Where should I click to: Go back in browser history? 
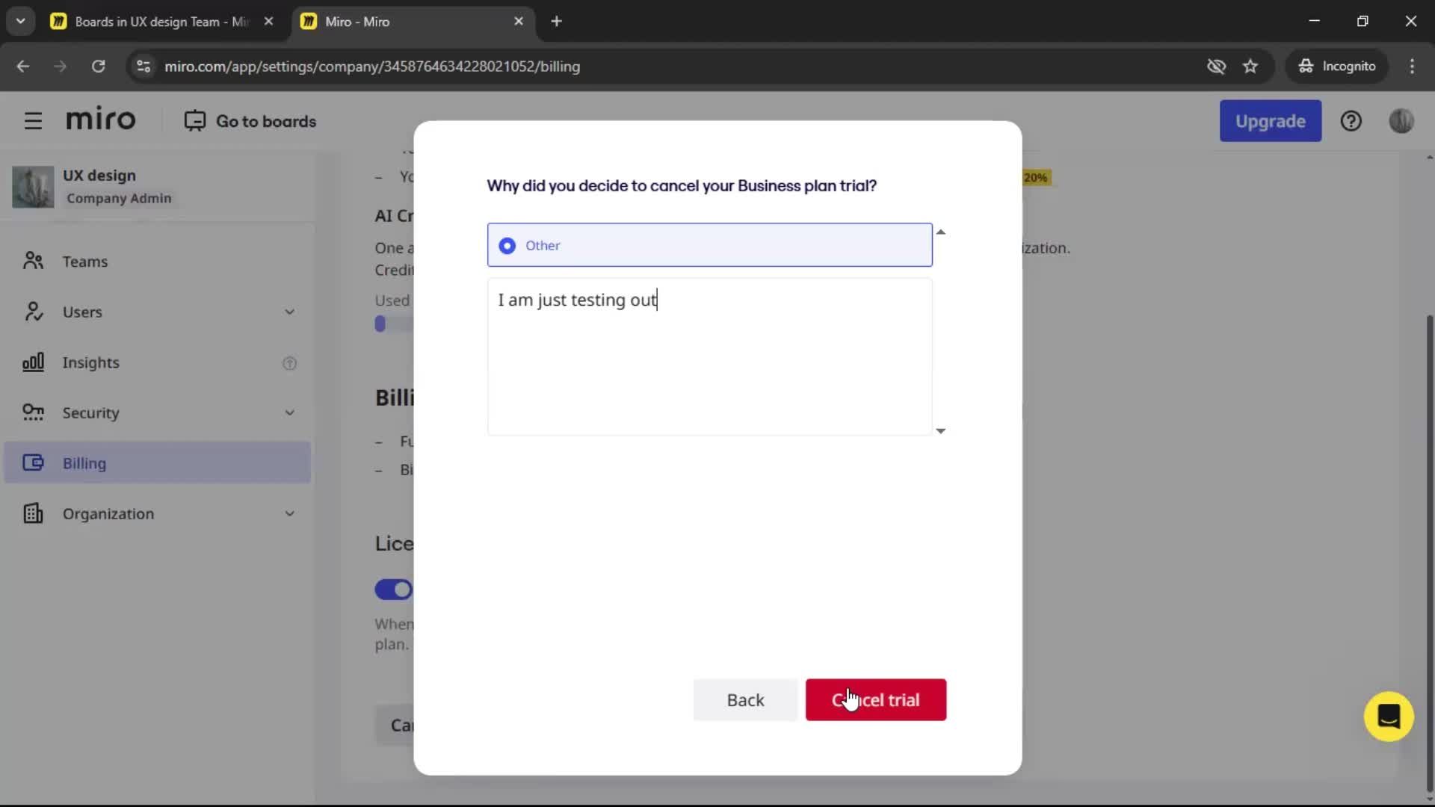pyautogui.click(x=23, y=67)
